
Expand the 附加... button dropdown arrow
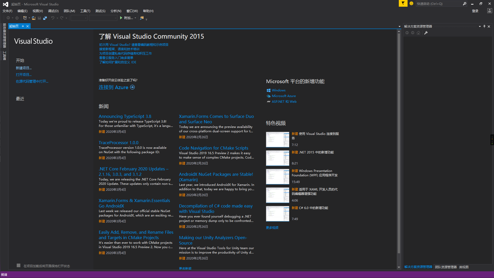pos(135,18)
